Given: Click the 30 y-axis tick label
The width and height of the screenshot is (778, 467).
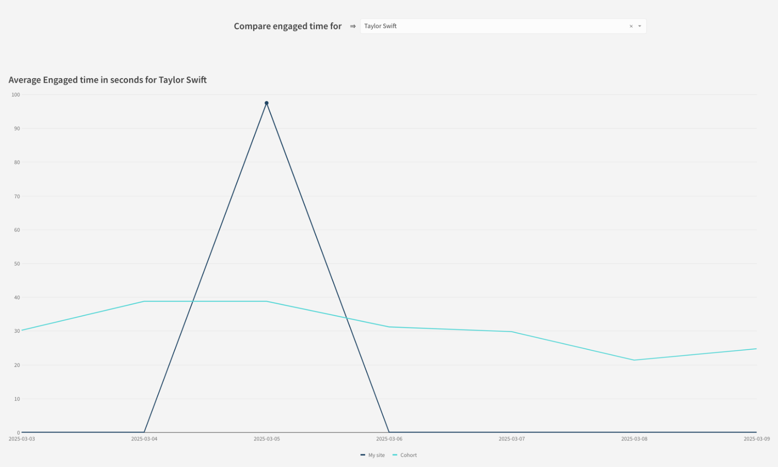Looking at the screenshot, I should pos(17,331).
